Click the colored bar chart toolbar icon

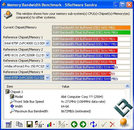coord(49,124)
